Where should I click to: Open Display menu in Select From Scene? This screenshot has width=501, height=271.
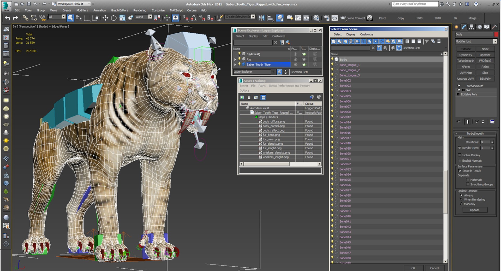click(351, 34)
